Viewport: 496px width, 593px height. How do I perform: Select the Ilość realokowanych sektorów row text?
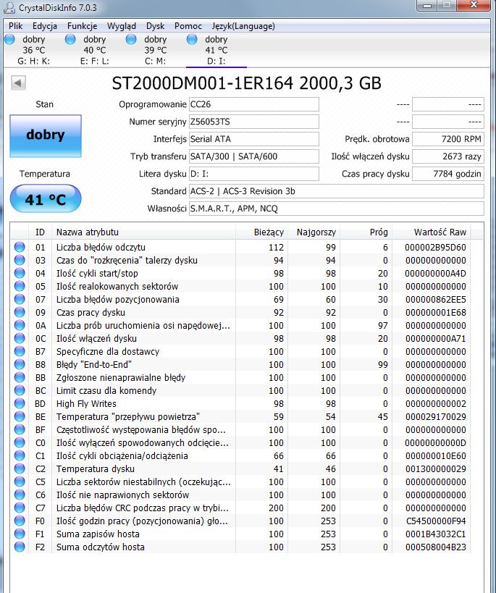(x=117, y=286)
